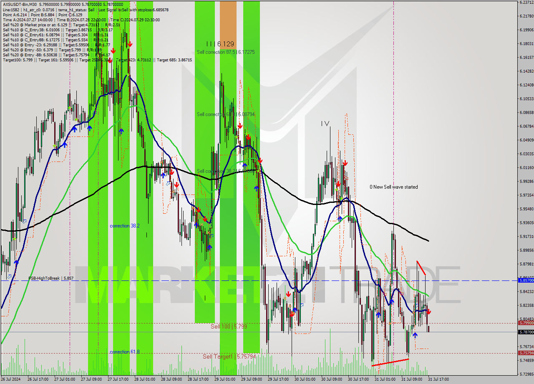The width and height of the screenshot is (534, 384).
Task: Click the 'I I I 6.129' wave label
Action: [x=220, y=44]
